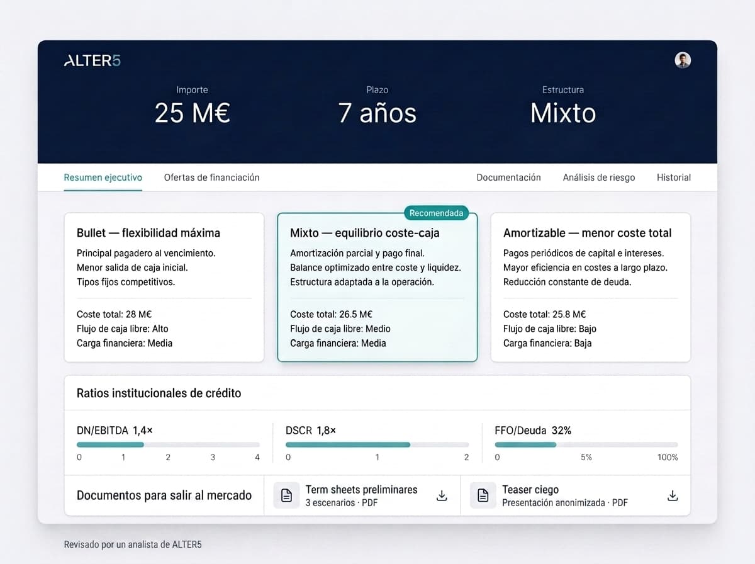Download the Term sheets preliminares PDF

442,496
